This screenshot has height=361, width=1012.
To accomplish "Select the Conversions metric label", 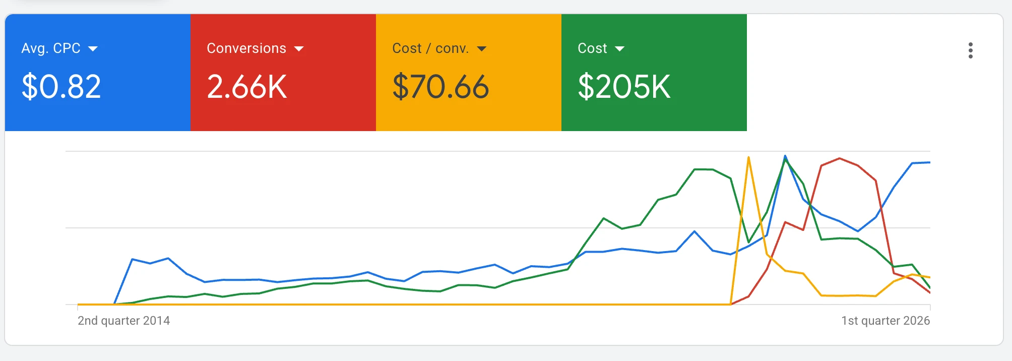I will (x=246, y=48).
